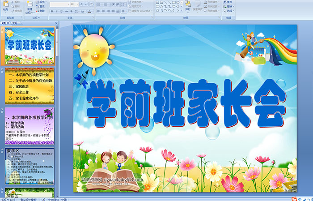Select slide 4 数学区 thumbnail
Image resolution: width=313 pixels, height=201 pixels.
pyautogui.click(x=30, y=166)
